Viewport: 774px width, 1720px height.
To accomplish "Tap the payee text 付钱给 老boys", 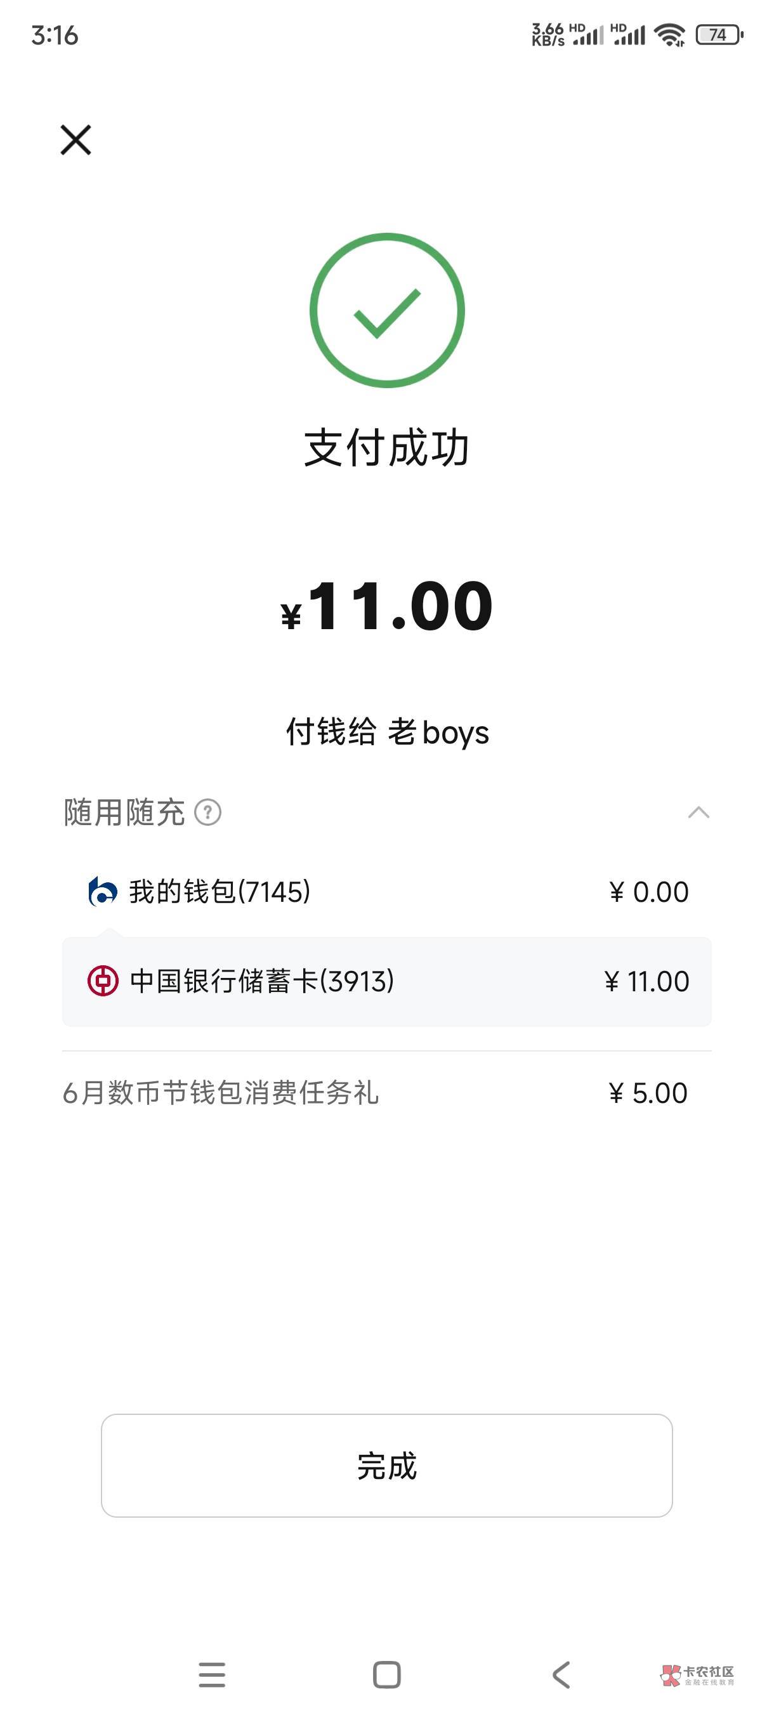I will 388,732.
